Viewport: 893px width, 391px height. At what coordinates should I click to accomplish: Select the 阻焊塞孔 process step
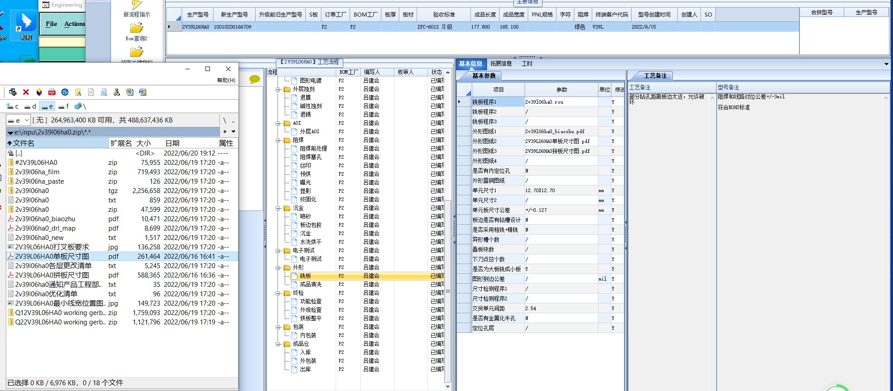click(311, 157)
